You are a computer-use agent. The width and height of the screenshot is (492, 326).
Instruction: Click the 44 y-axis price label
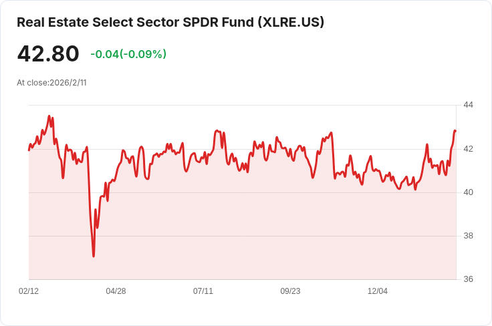point(468,105)
